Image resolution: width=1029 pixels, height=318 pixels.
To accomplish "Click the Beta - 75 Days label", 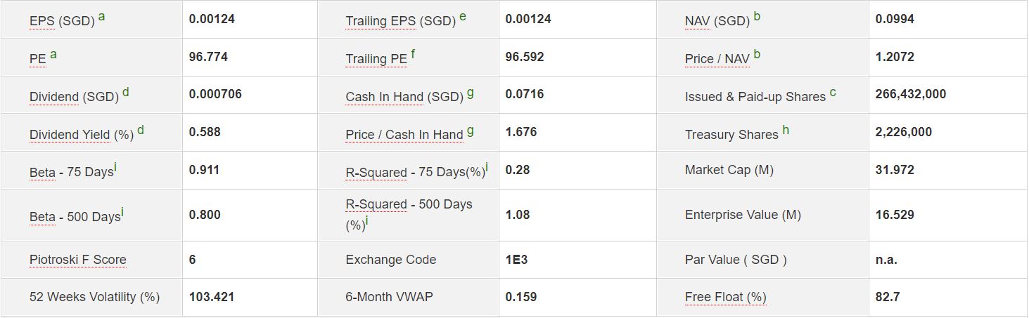I will [x=71, y=172].
